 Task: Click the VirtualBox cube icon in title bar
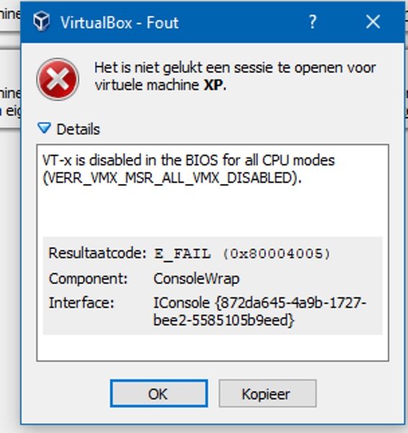41,22
